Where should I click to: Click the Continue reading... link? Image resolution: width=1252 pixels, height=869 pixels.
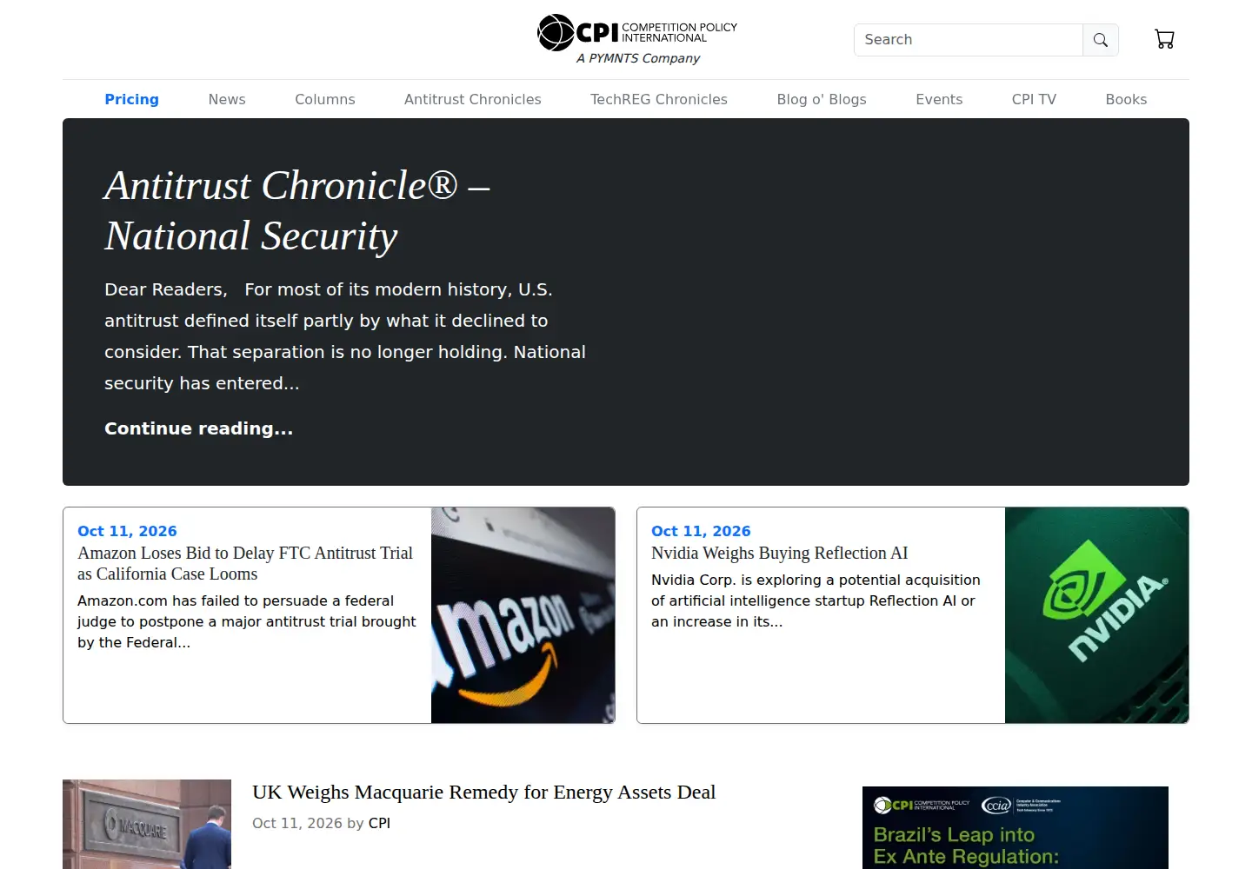[199, 428]
